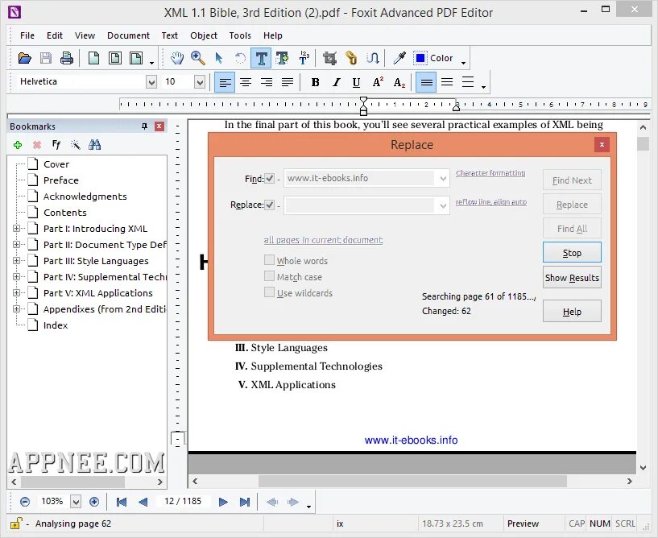Screen dimensions: 658x538
Task: Open the Document menu
Action: tap(128, 35)
